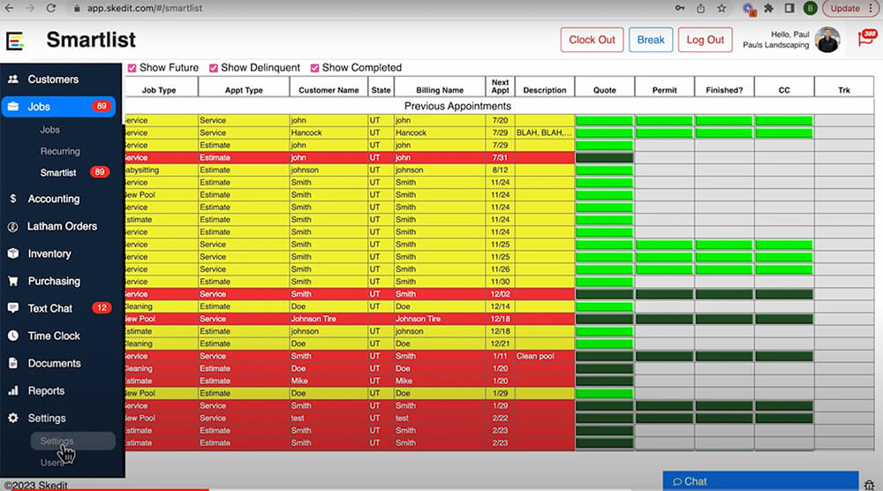
Task: Click the Customers people icon in sidebar
Action: 13,79
